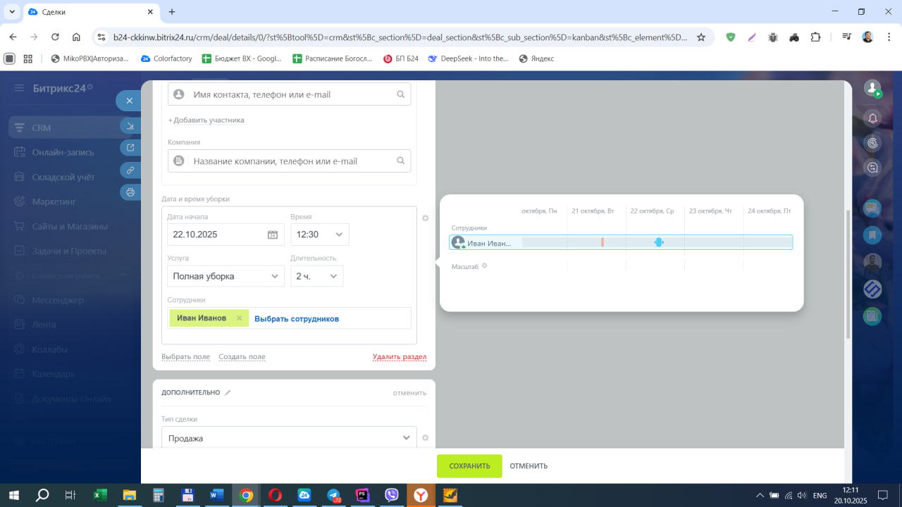This screenshot has height=507, width=902.
Task: Edit the ДОПОЛНИТЕЛЬНО section title with the pencil
Action: point(228,393)
